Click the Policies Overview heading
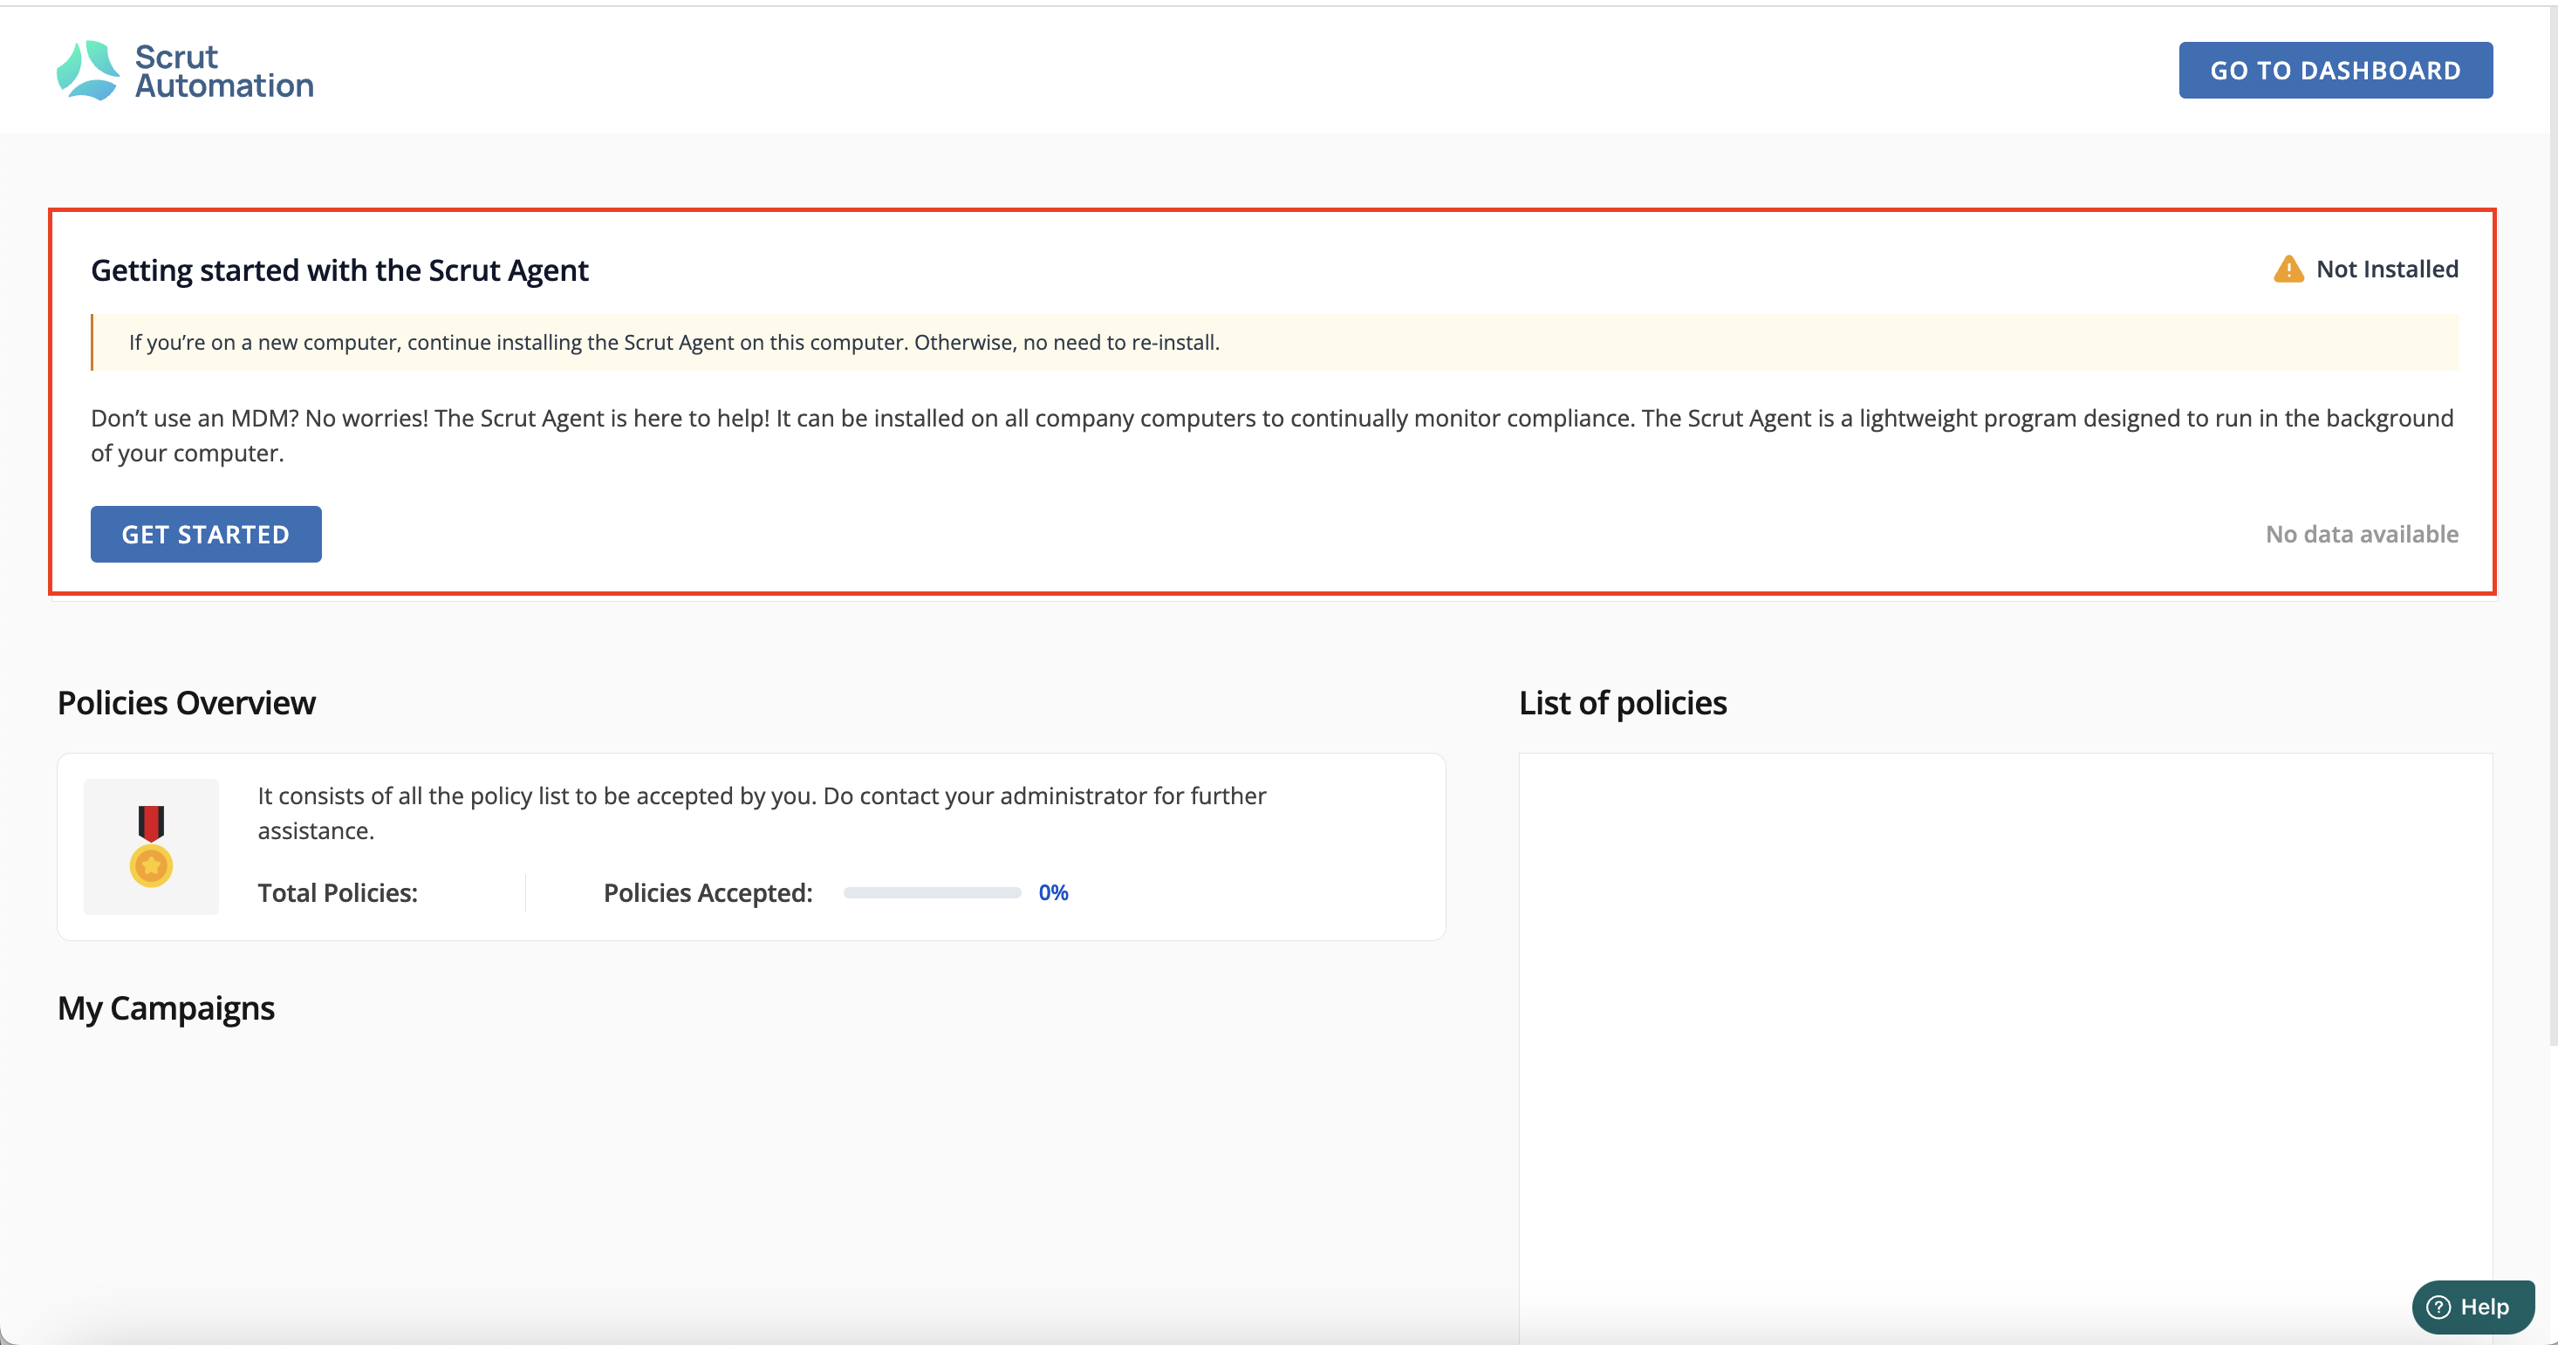The height and width of the screenshot is (1345, 2558). pyautogui.click(x=187, y=703)
